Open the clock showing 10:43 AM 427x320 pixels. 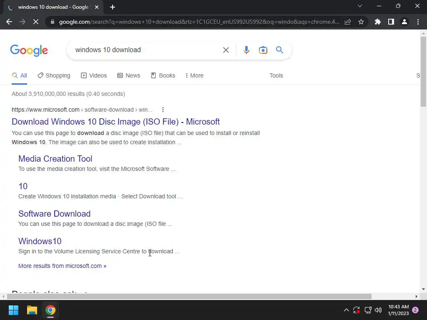coord(398,310)
